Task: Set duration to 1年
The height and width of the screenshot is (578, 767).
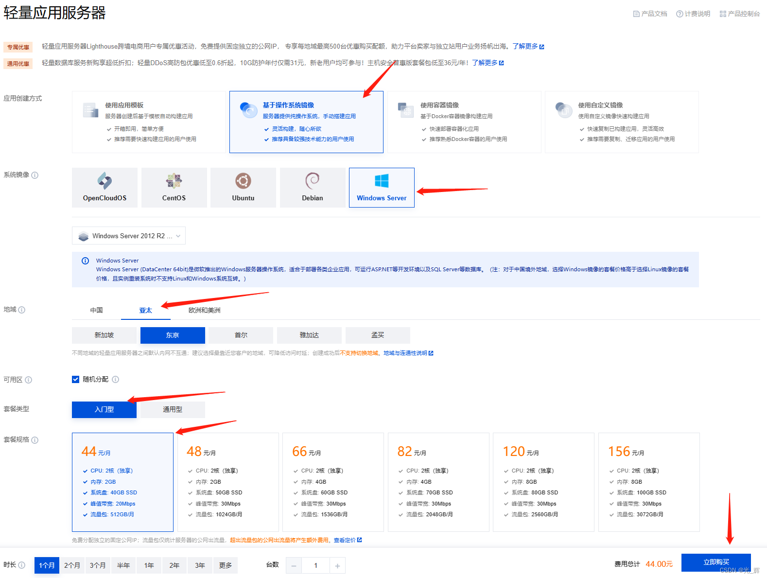Action: point(149,565)
